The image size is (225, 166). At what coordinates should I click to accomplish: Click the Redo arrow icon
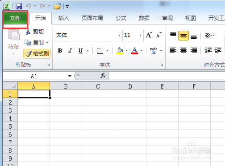coord(42,6)
